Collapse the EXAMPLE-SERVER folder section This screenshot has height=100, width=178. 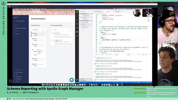click(x=86, y=21)
